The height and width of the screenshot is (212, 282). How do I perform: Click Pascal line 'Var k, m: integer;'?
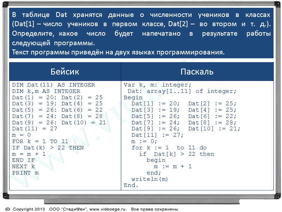point(158,85)
